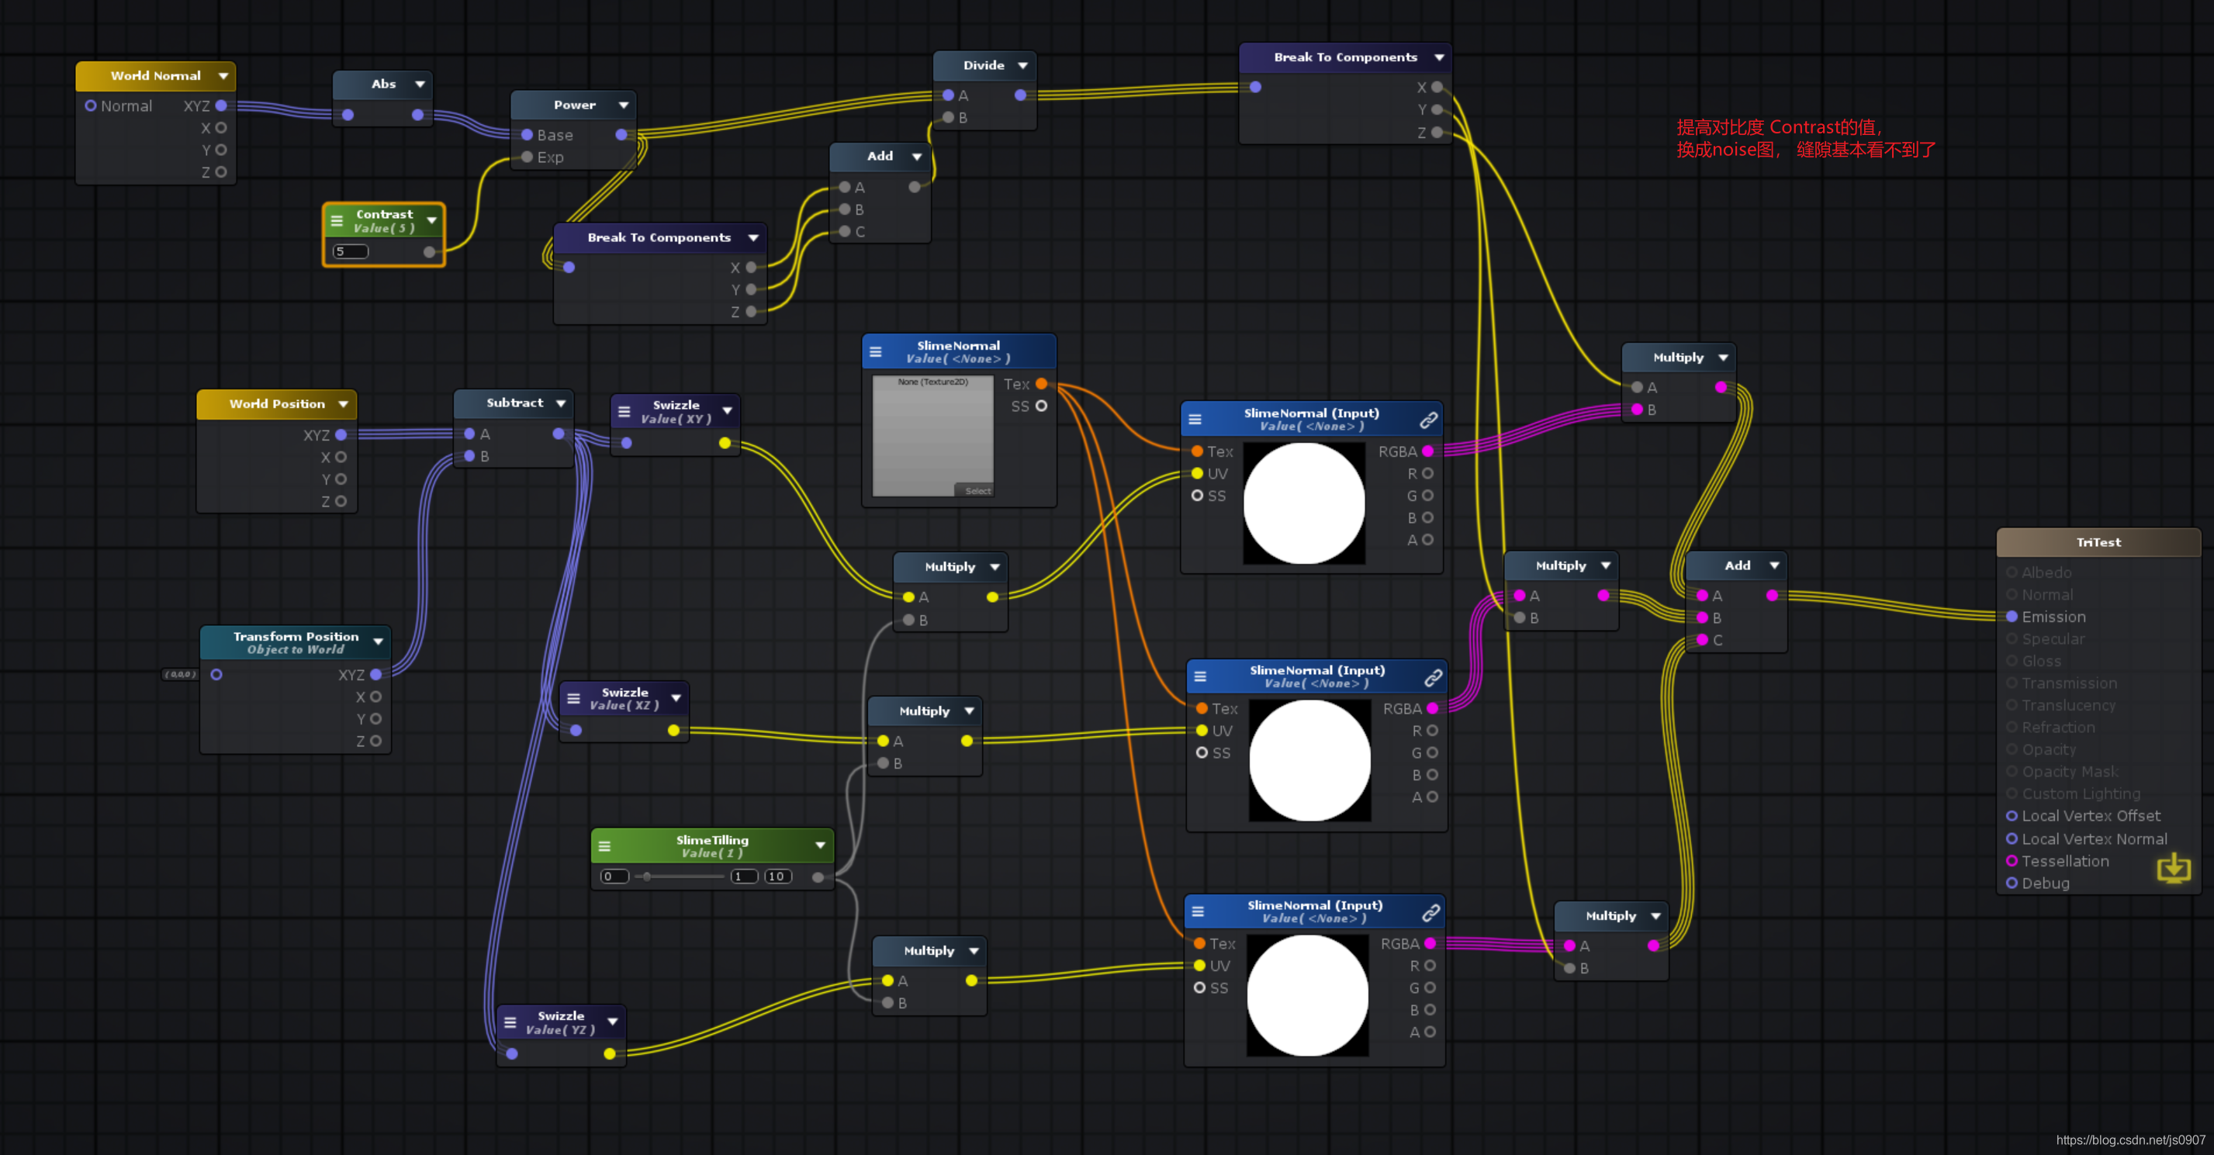The image size is (2214, 1155).
Task: Click the yellow download icon in TriTest node
Action: pyautogui.click(x=2174, y=868)
